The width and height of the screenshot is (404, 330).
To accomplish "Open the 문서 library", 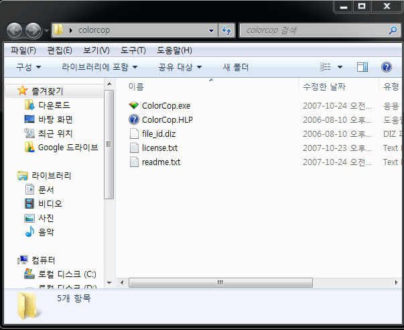I will [46, 190].
